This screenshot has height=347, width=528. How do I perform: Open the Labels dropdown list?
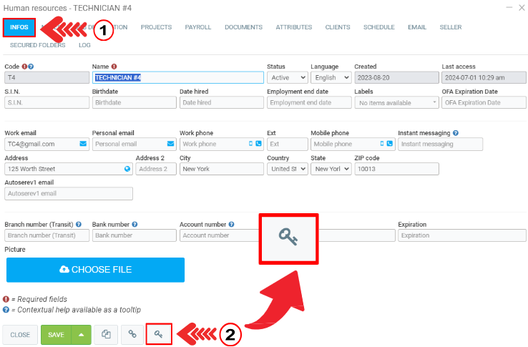tap(396, 102)
